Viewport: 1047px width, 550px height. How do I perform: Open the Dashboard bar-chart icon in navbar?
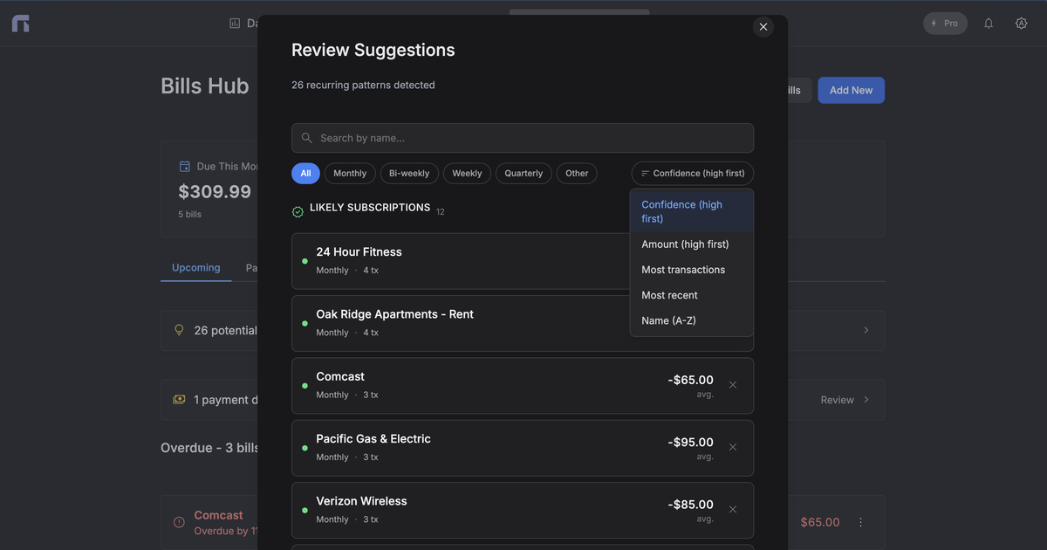click(x=234, y=22)
